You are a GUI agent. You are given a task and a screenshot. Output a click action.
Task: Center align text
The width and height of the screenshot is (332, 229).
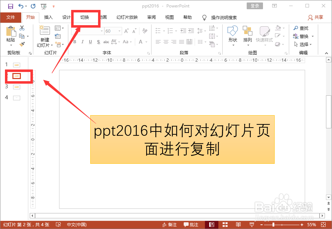point(166,42)
